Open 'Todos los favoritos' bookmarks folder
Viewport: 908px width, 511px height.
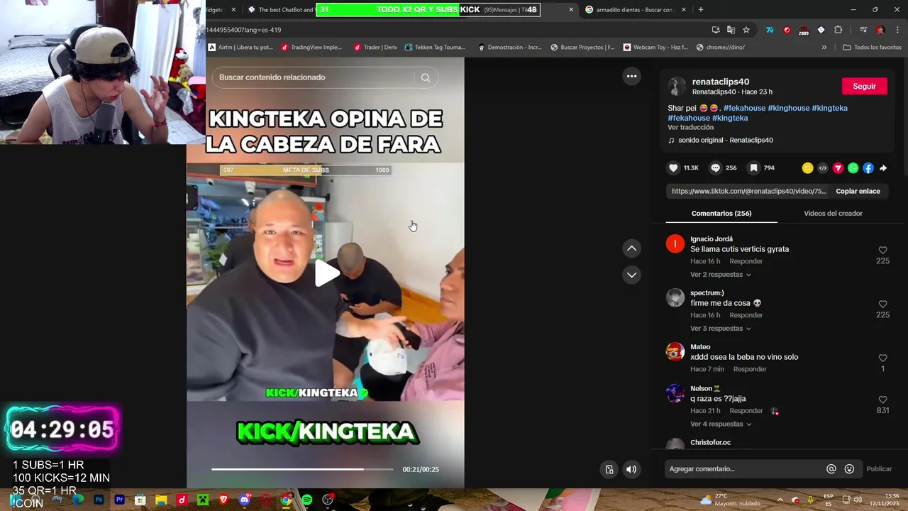tap(872, 48)
